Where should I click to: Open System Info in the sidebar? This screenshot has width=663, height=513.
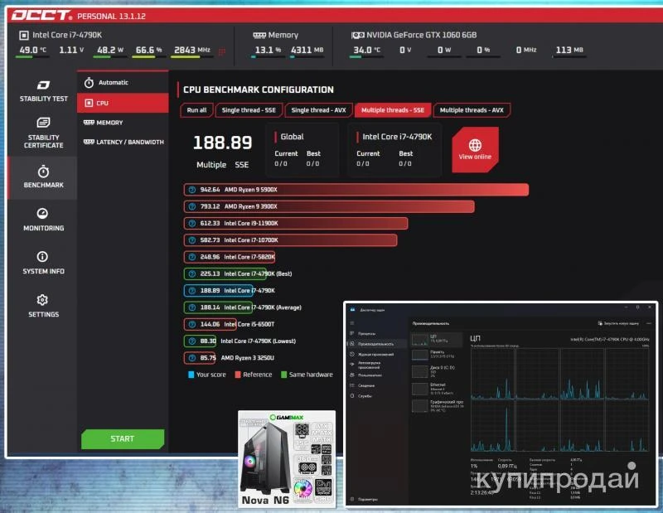click(43, 263)
